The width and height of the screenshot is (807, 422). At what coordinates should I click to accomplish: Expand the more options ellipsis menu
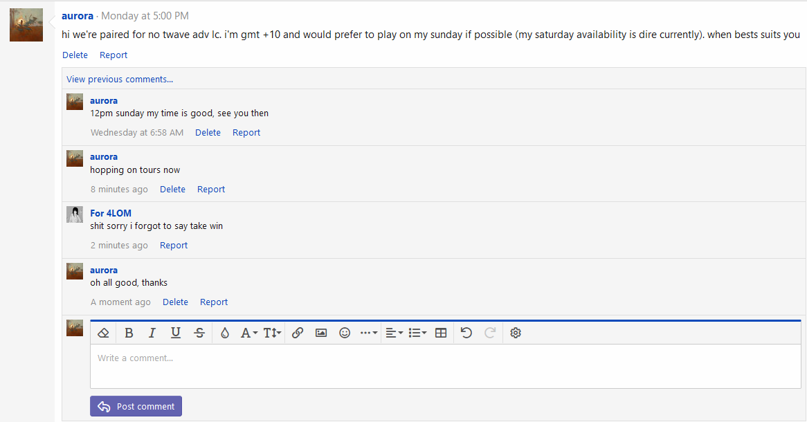click(368, 333)
